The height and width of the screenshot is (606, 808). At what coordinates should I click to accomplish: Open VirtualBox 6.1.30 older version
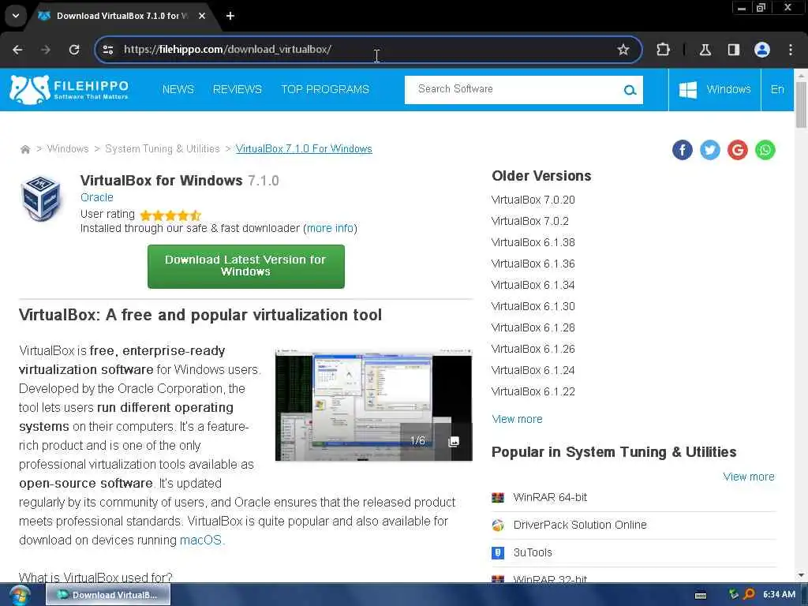(x=533, y=306)
